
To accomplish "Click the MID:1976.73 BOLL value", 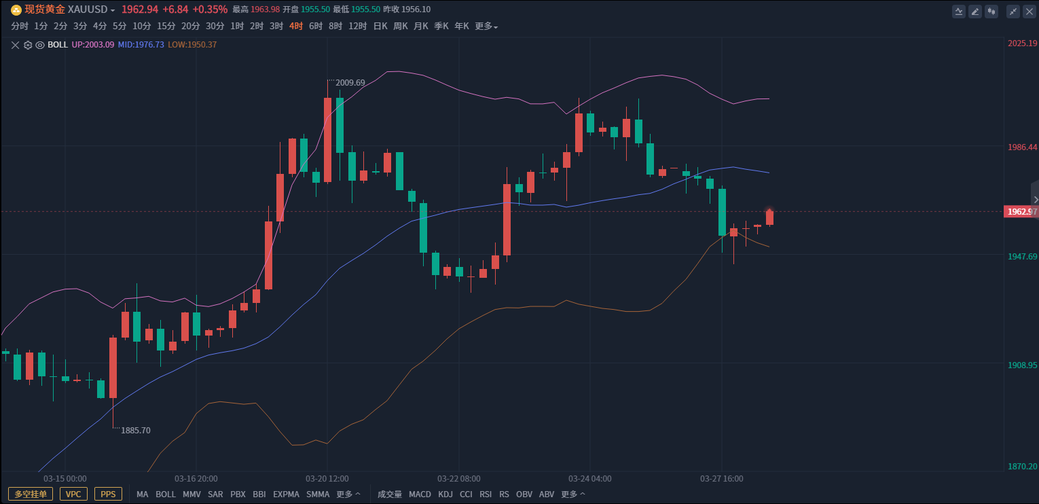I will (x=141, y=45).
